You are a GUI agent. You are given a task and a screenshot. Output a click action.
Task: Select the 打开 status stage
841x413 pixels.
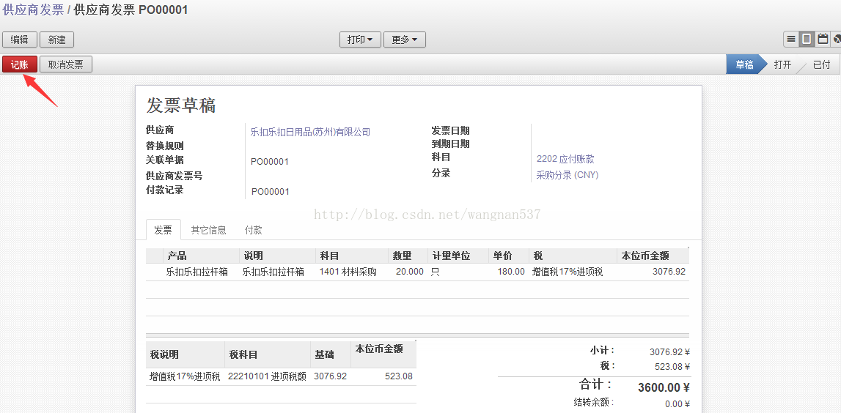click(782, 65)
